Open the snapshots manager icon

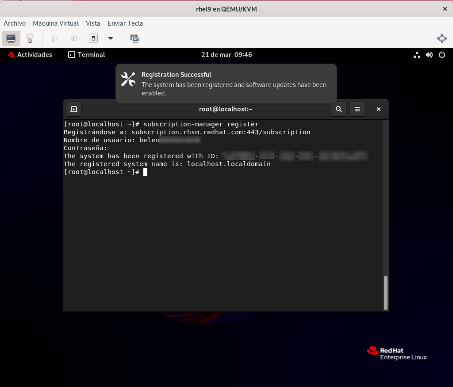(x=134, y=38)
